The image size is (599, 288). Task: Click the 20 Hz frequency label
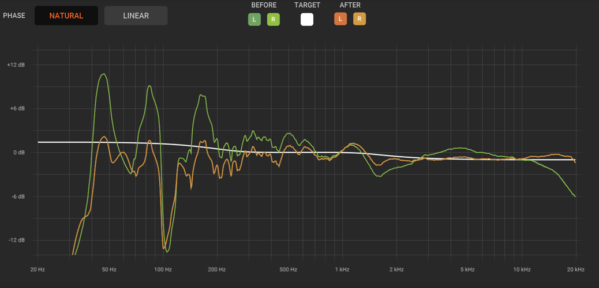(x=38, y=270)
